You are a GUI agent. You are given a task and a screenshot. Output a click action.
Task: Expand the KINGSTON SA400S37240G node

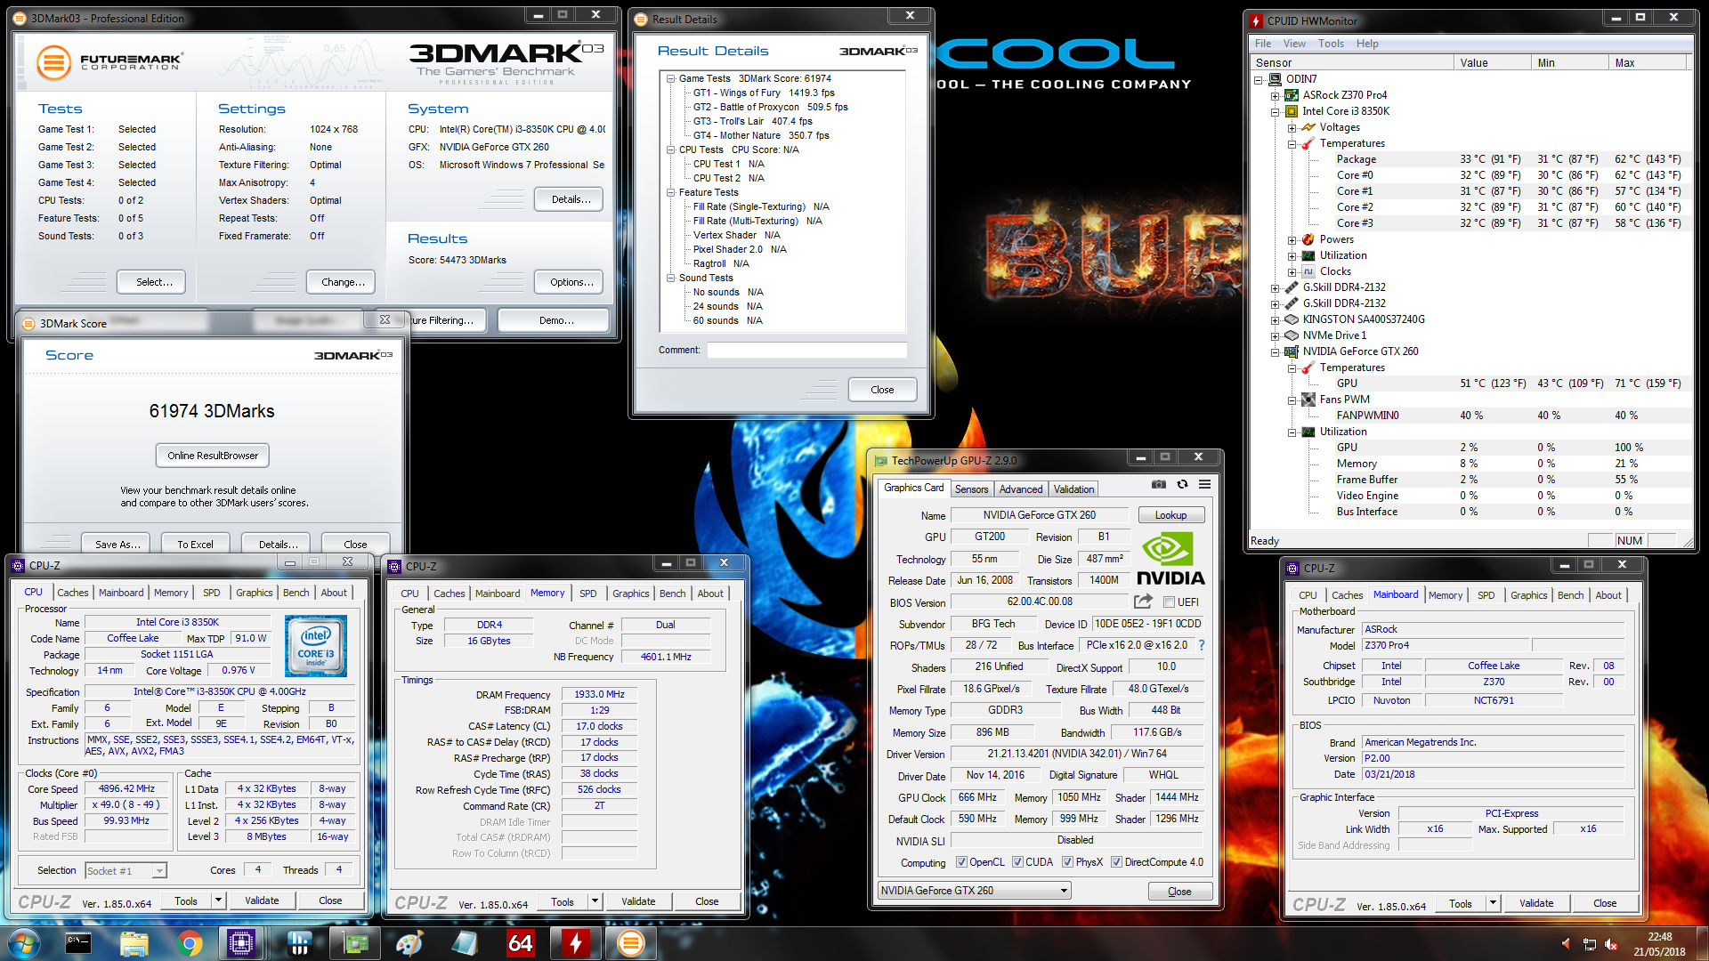pyautogui.click(x=1275, y=319)
